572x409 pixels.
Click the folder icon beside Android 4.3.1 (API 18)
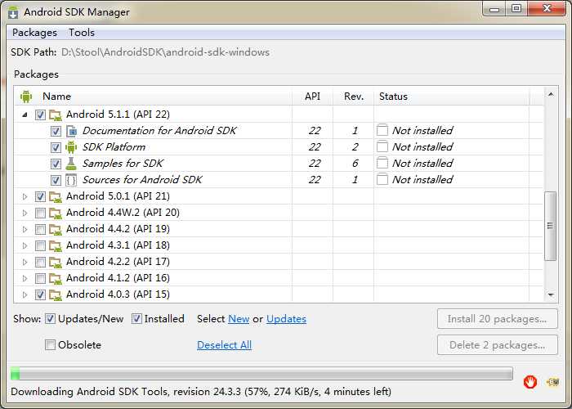(56, 245)
